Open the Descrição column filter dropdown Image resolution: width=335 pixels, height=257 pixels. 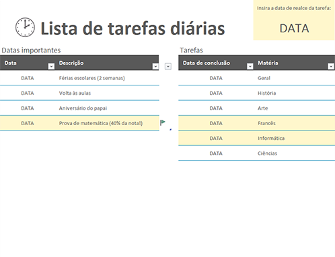point(155,66)
